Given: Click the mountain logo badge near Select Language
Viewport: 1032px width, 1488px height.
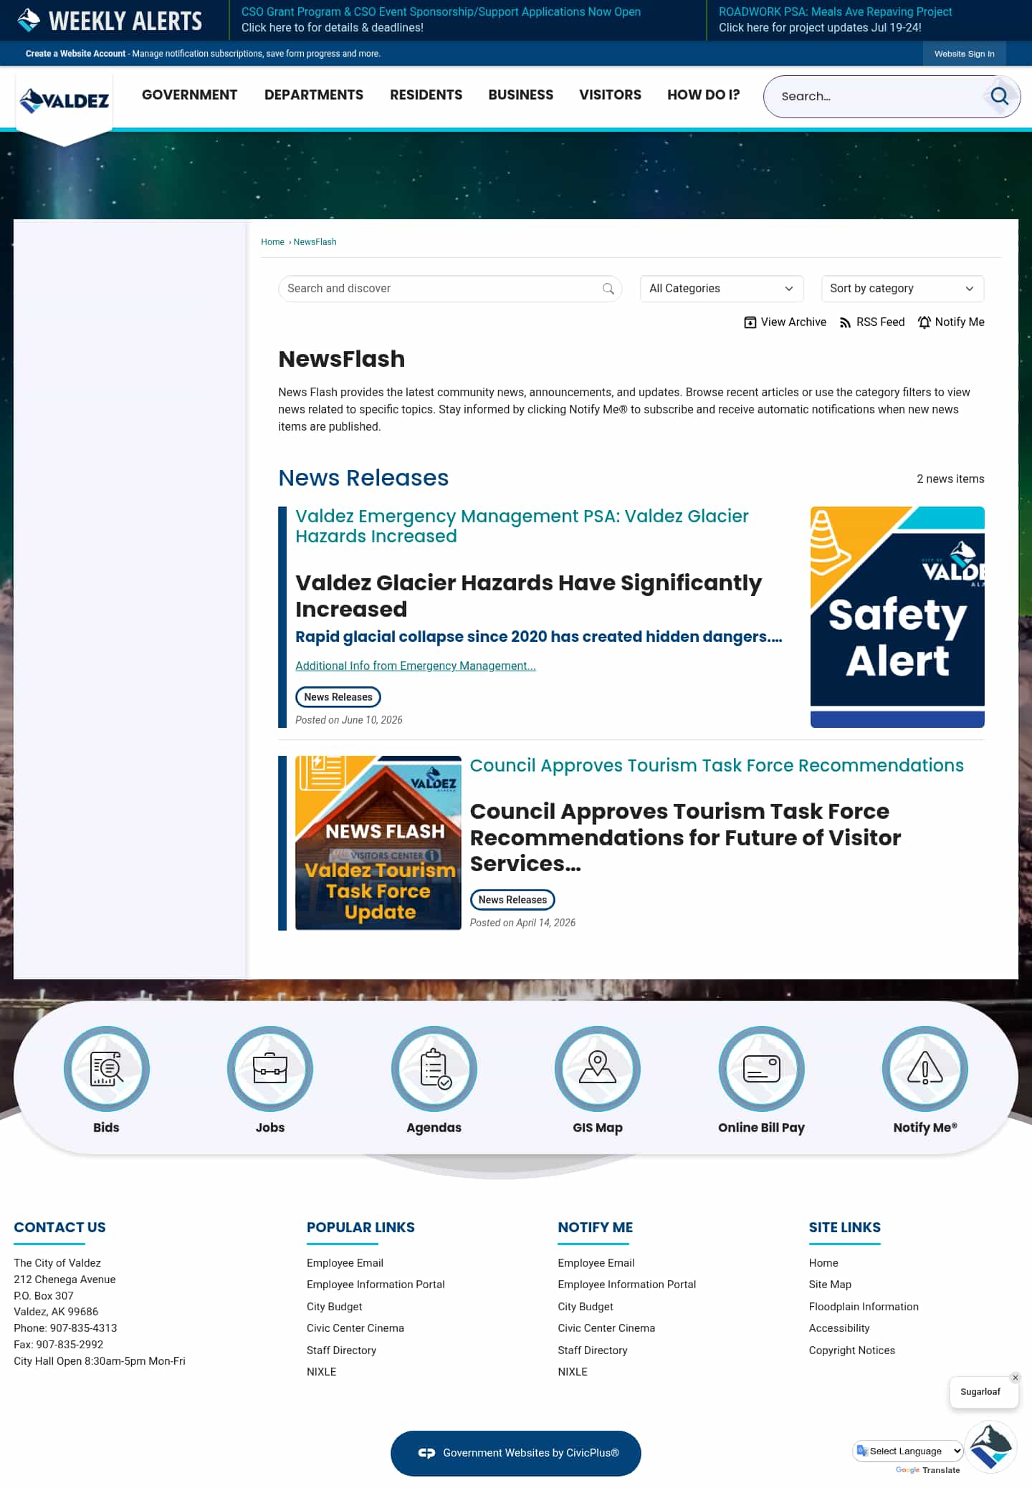Looking at the screenshot, I should click(x=990, y=1447).
